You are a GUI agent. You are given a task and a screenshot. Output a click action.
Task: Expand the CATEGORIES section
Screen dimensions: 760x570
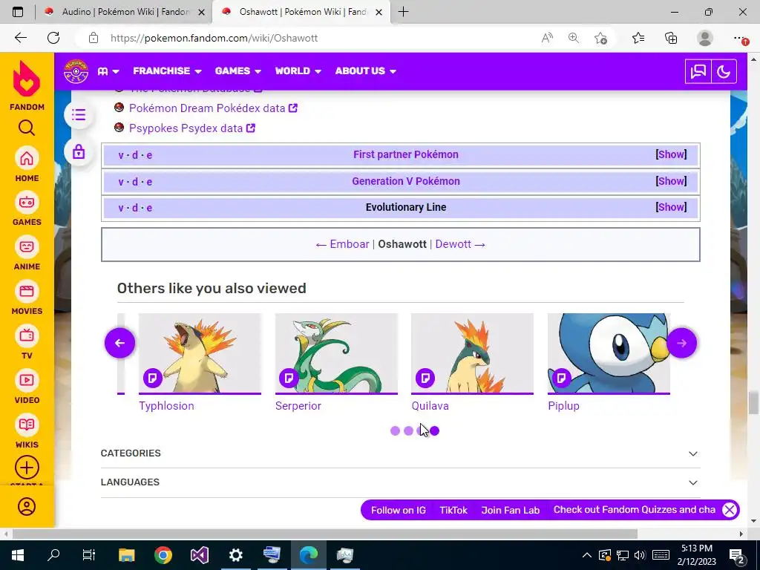coord(400,453)
